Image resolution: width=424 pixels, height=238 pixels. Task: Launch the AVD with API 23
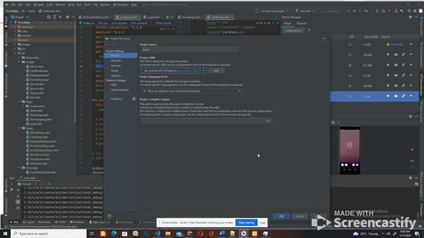pyautogui.click(x=388, y=75)
